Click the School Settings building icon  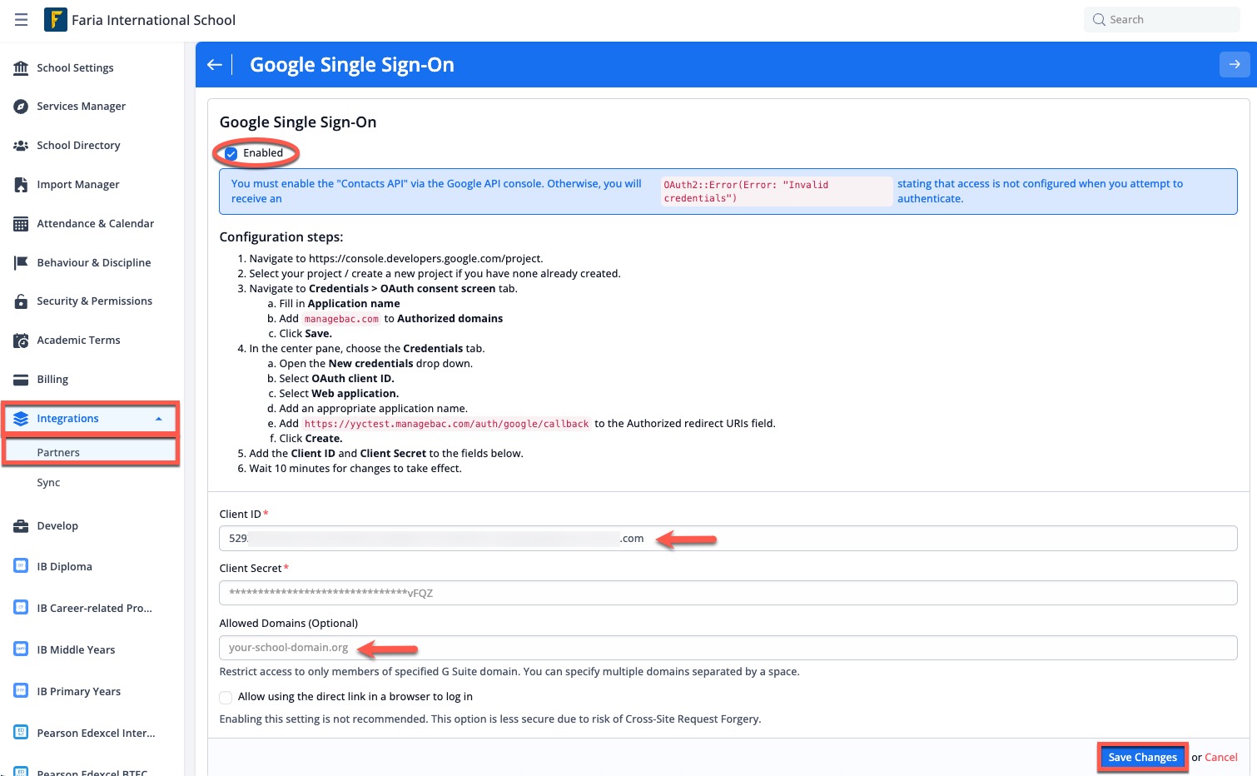[21, 68]
